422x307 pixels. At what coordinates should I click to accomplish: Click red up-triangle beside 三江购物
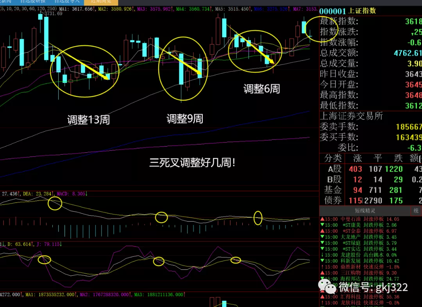pos(322,273)
